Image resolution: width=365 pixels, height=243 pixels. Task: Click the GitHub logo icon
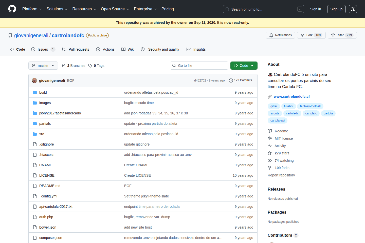(x=12, y=9)
